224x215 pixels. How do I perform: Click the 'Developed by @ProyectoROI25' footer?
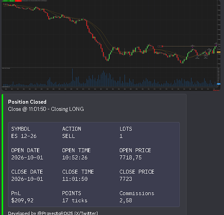click(53, 213)
